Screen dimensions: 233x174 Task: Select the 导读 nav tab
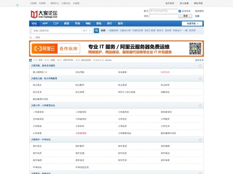coord(77,23)
